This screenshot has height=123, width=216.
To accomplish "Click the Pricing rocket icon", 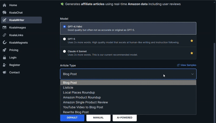I will tap(4, 50).
